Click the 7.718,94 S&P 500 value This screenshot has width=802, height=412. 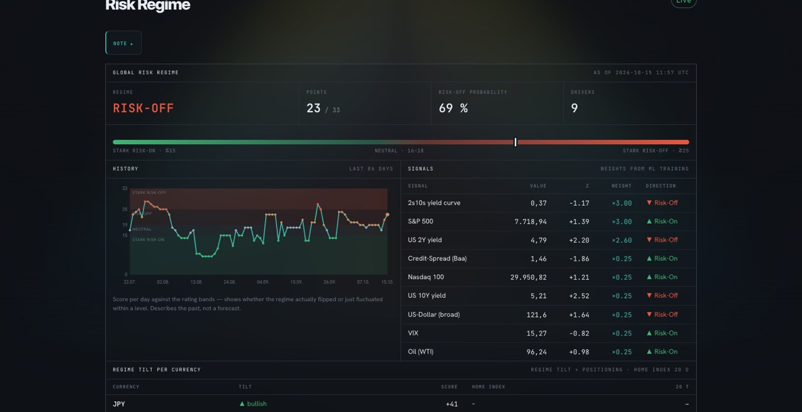[531, 222]
